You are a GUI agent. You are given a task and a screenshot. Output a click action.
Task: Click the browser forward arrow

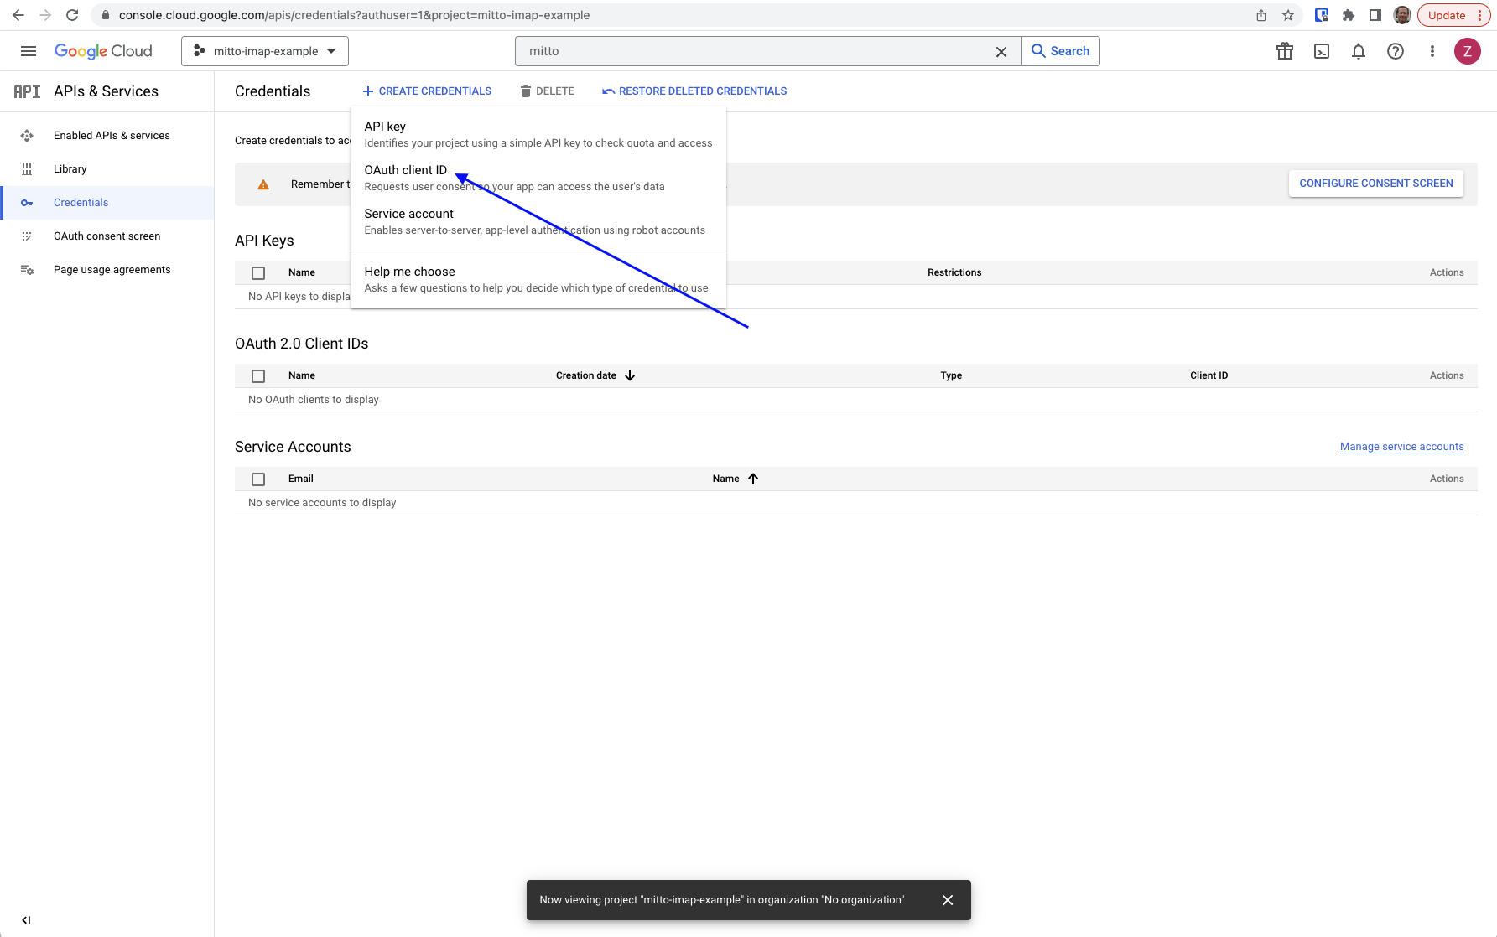click(x=45, y=15)
